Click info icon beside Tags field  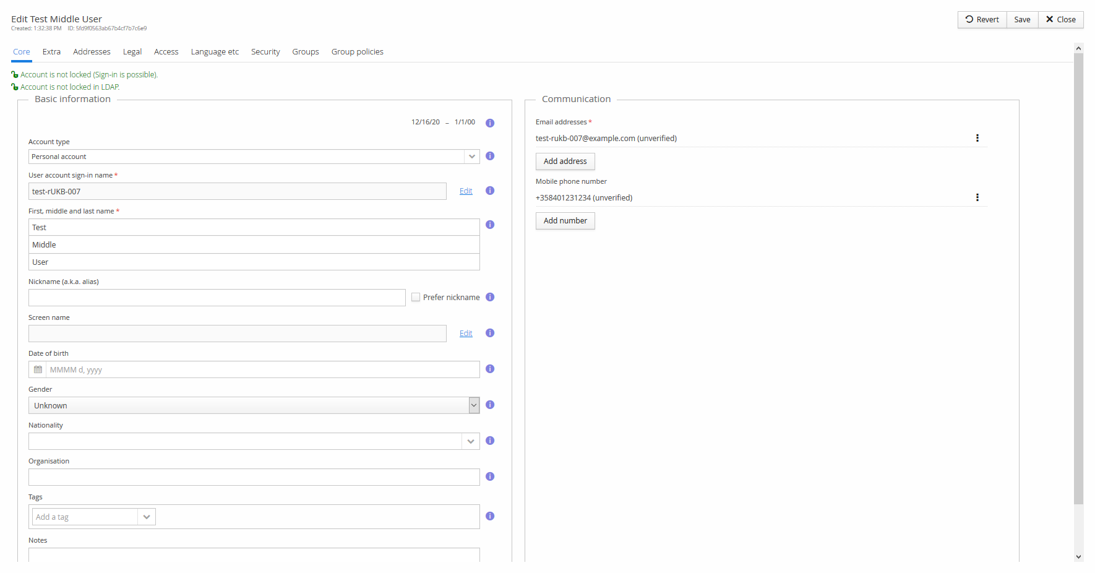(x=490, y=516)
